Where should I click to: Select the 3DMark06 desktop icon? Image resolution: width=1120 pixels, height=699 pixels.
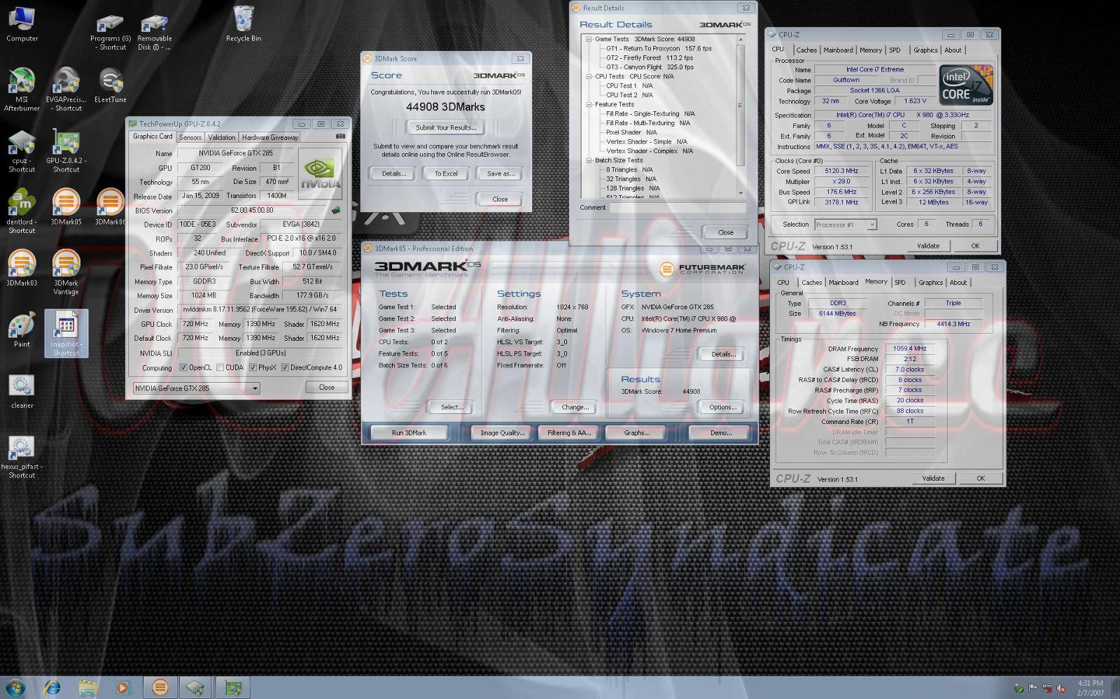110,207
